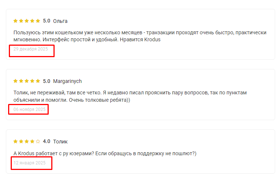This screenshot has height=174, width=277.
Task: Click Толик's question about Krodus support
Action: pyautogui.click(x=105, y=153)
